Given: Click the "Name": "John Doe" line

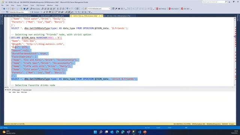Looking at the screenshot, I should [x=24, y=41].
